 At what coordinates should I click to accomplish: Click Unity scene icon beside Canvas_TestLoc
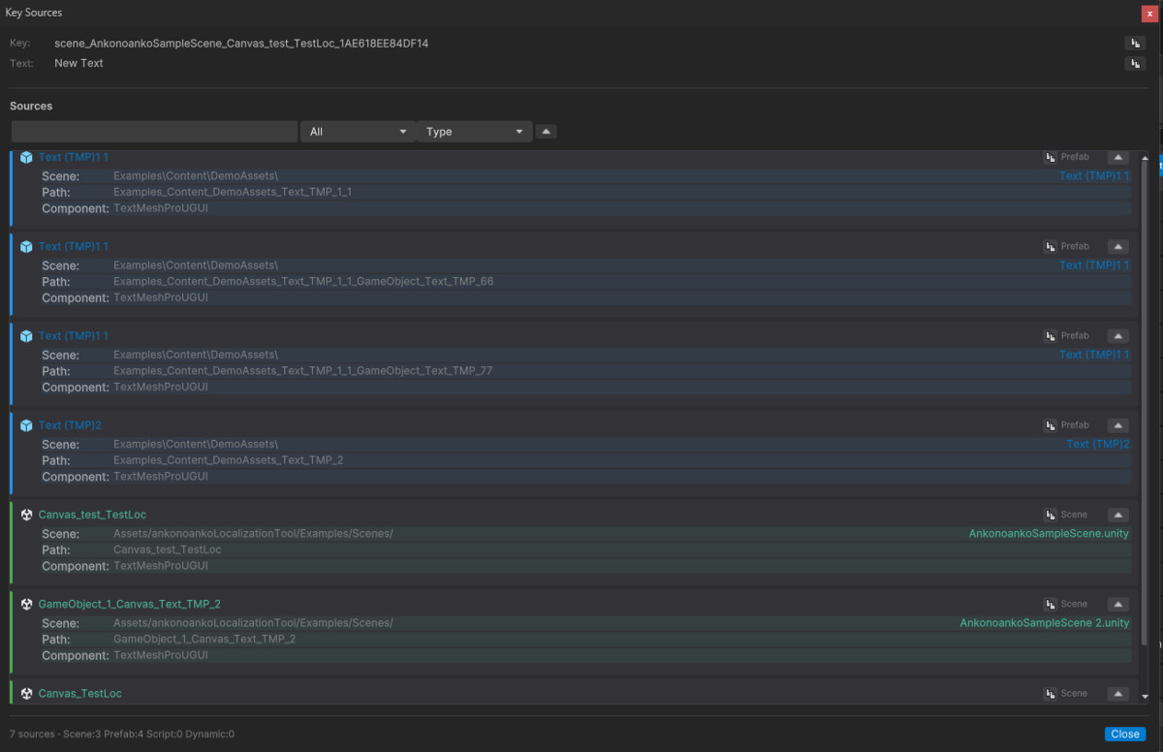(x=26, y=693)
